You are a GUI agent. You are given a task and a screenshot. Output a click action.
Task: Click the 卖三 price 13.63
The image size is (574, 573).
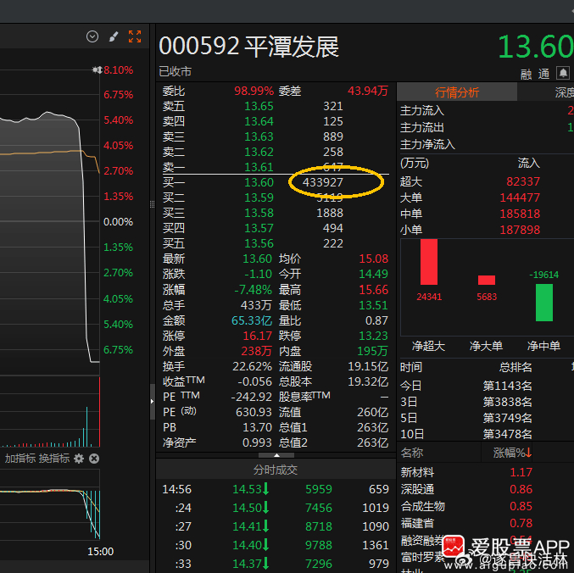(259, 136)
